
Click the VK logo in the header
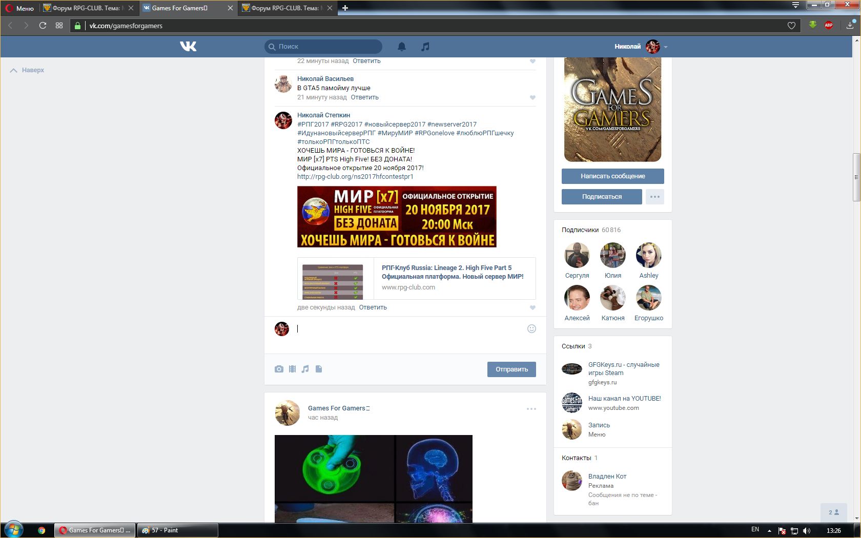pos(188,47)
